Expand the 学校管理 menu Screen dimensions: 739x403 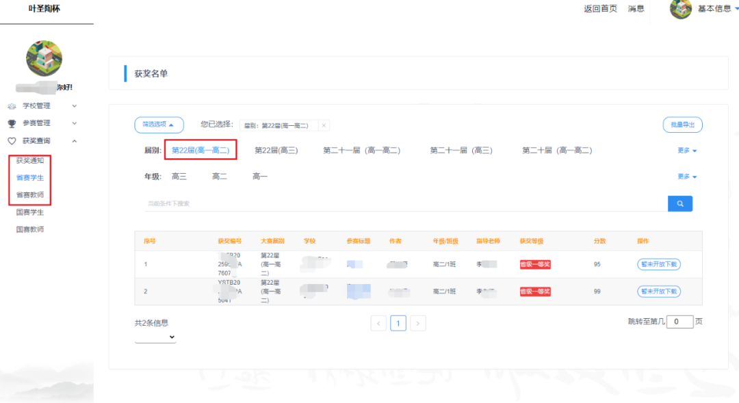coord(75,106)
